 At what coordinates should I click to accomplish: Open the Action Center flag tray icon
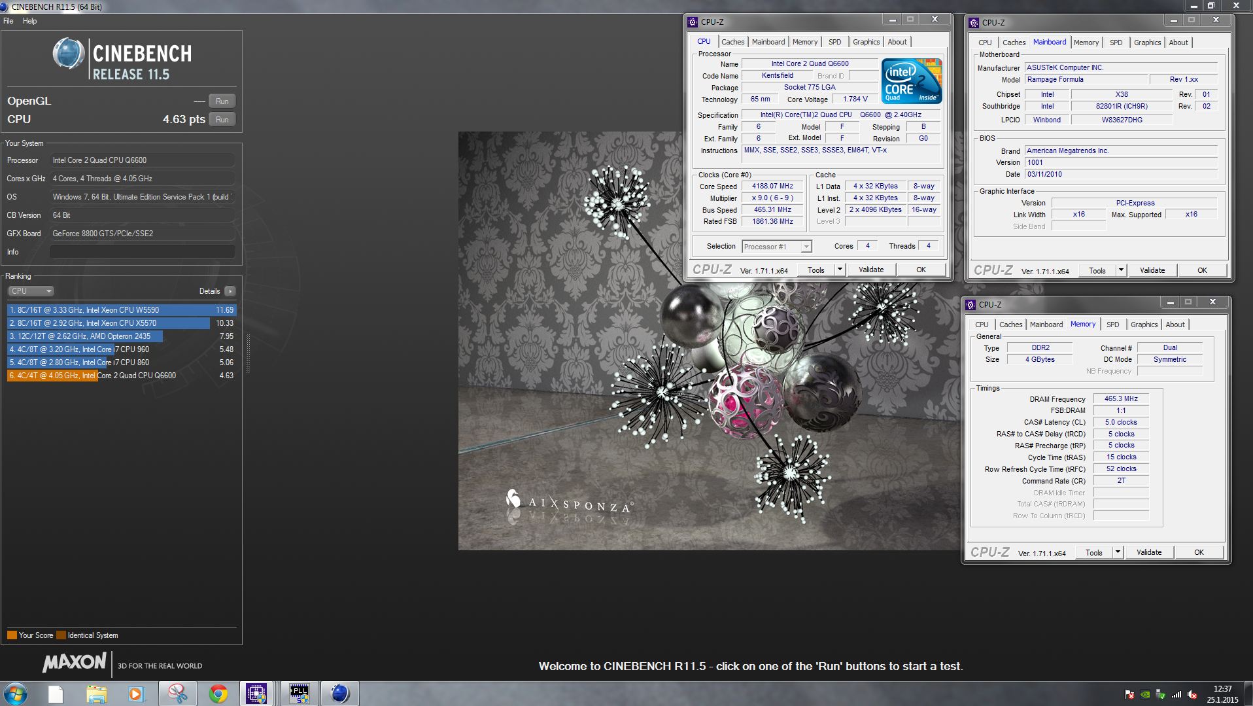point(1129,694)
